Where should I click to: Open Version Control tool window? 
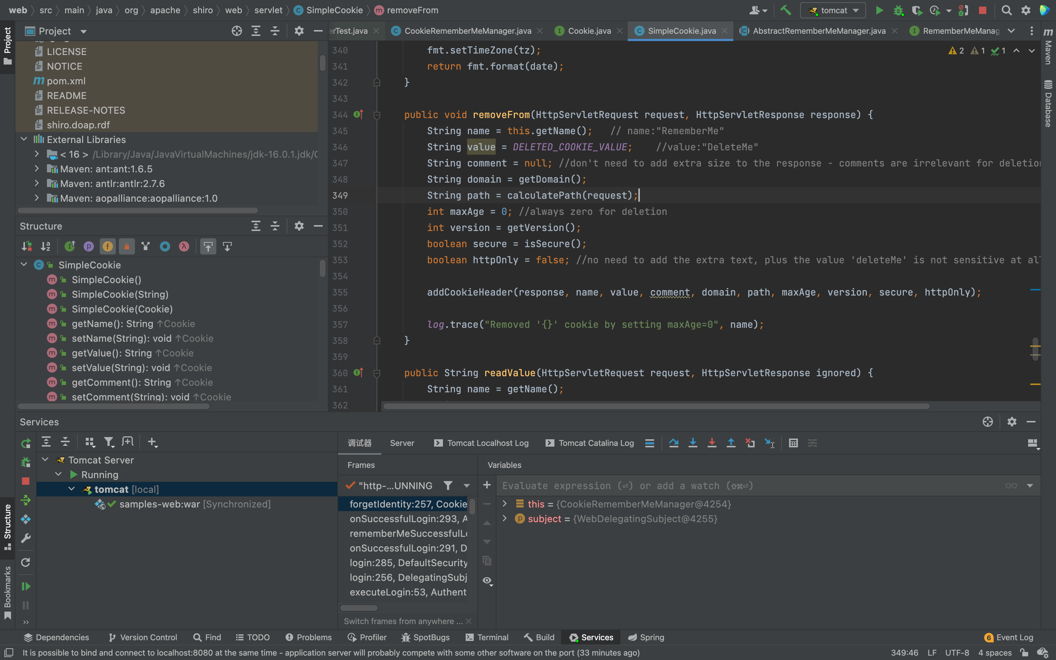tap(142, 637)
